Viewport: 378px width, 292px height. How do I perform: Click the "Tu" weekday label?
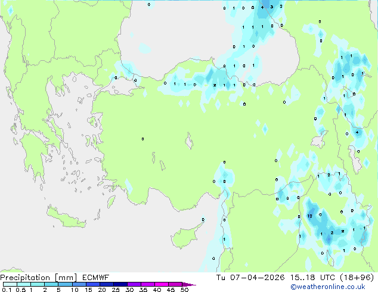[x=221, y=278]
